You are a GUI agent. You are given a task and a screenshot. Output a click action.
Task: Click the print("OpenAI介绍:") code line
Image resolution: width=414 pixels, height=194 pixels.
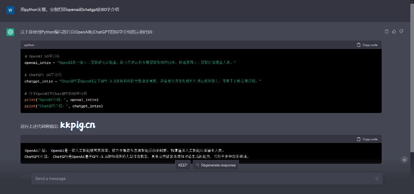click(x=61, y=100)
